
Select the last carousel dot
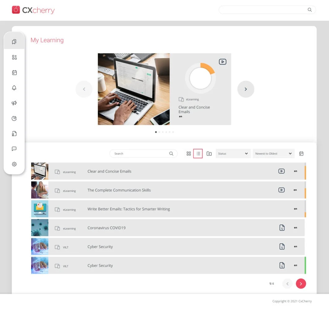point(173,132)
